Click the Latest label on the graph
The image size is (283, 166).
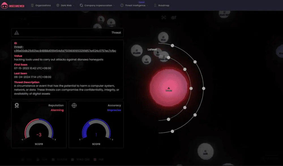[x=152, y=49]
